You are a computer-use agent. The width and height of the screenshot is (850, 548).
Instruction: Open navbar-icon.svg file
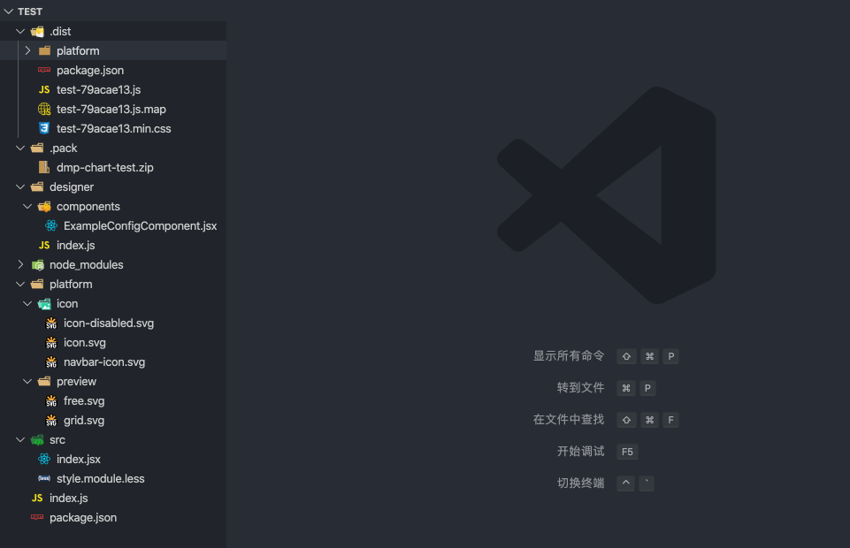click(x=104, y=362)
